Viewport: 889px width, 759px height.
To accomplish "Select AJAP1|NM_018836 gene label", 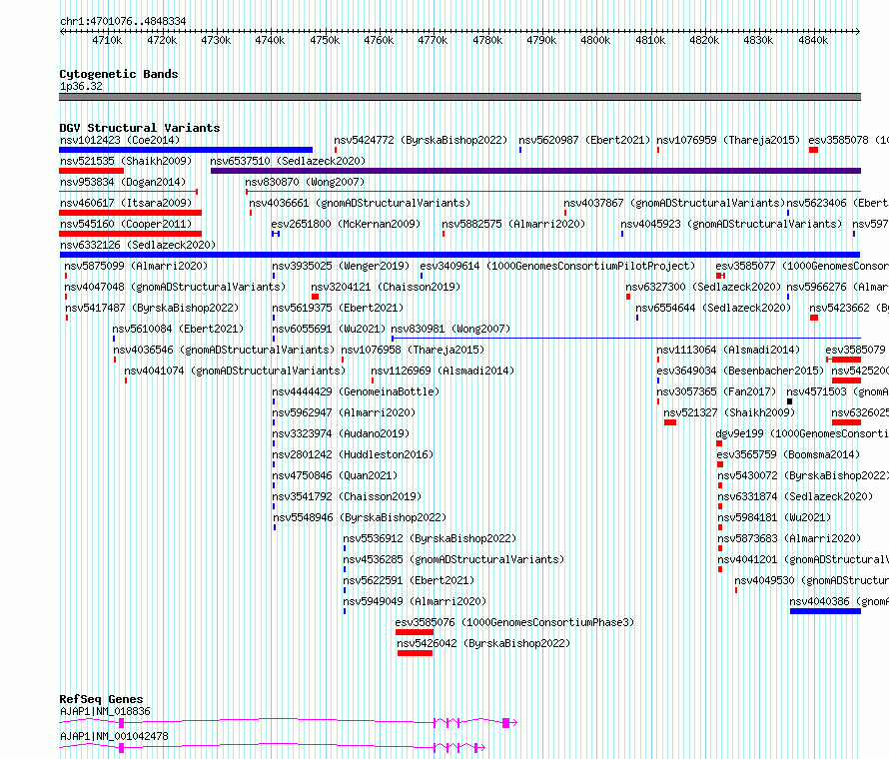I will [x=105, y=711].
